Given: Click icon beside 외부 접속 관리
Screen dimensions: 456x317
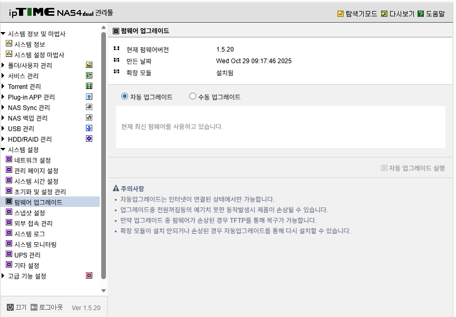Looking at the screenshot, I should [x=9, y=223].
